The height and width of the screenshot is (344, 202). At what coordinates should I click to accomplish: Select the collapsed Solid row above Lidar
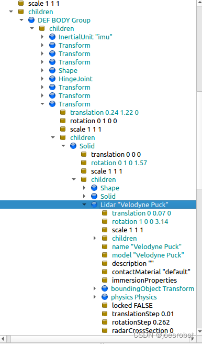[x=108, y=196]
